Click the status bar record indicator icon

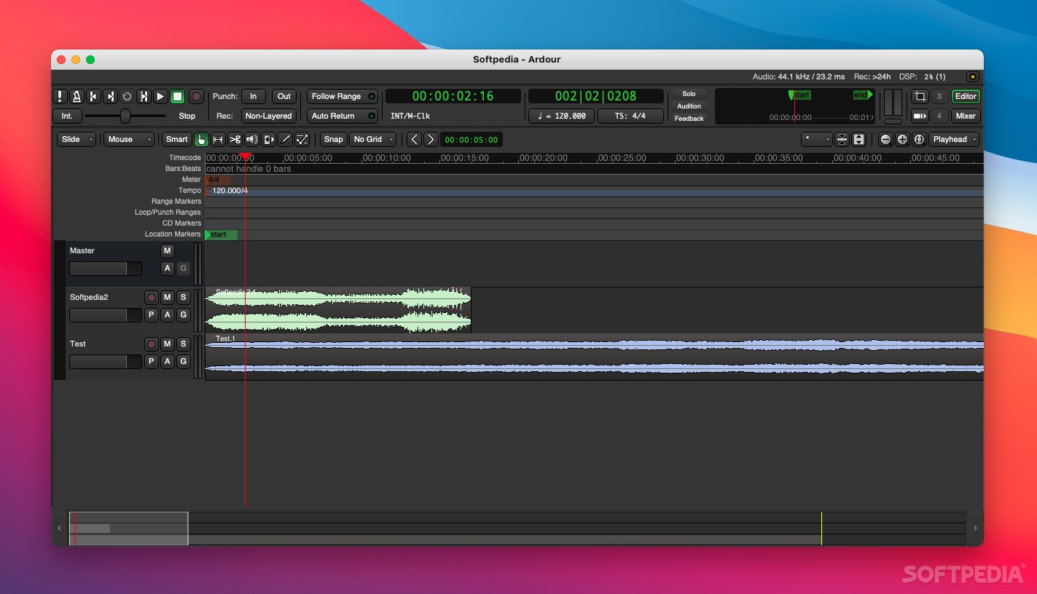tap(972, 76)
